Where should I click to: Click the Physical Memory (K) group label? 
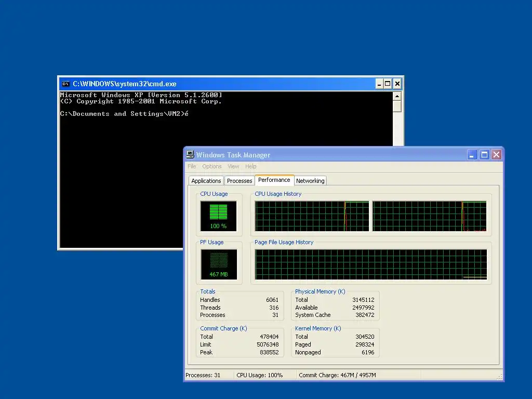point(320,291)
